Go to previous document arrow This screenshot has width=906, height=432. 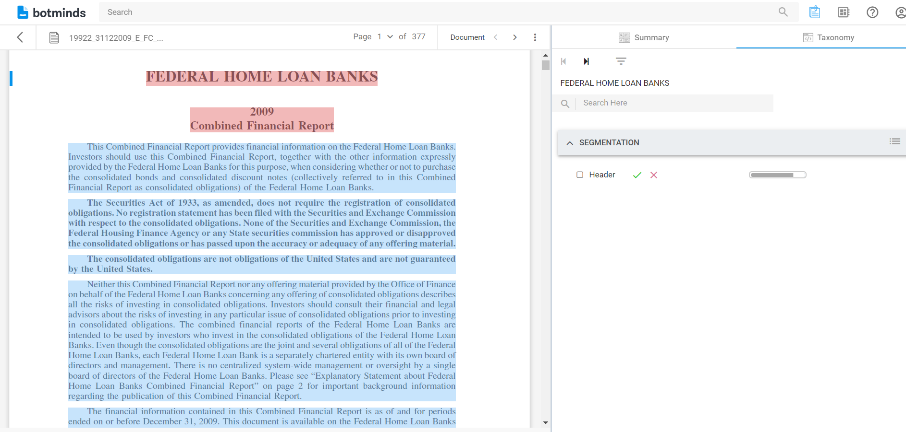coord(496,37)
